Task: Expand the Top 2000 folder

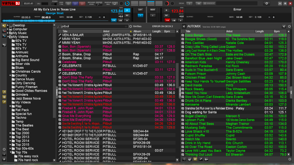Action: 11,133
